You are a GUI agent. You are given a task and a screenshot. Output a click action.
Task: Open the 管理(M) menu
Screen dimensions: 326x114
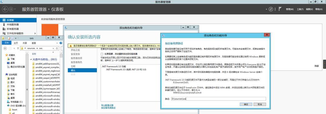[290, 9]
